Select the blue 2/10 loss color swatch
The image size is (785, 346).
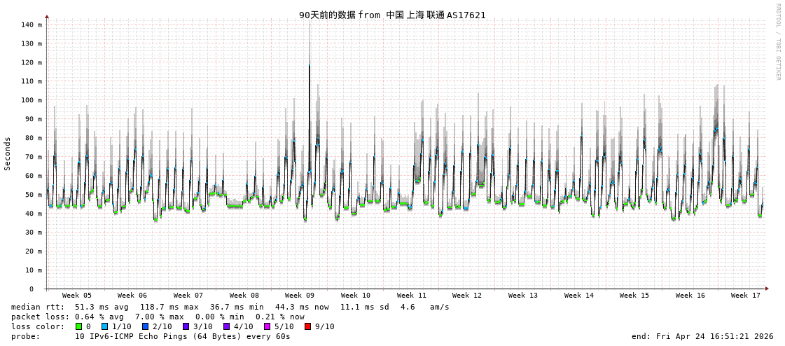[145, 326]
